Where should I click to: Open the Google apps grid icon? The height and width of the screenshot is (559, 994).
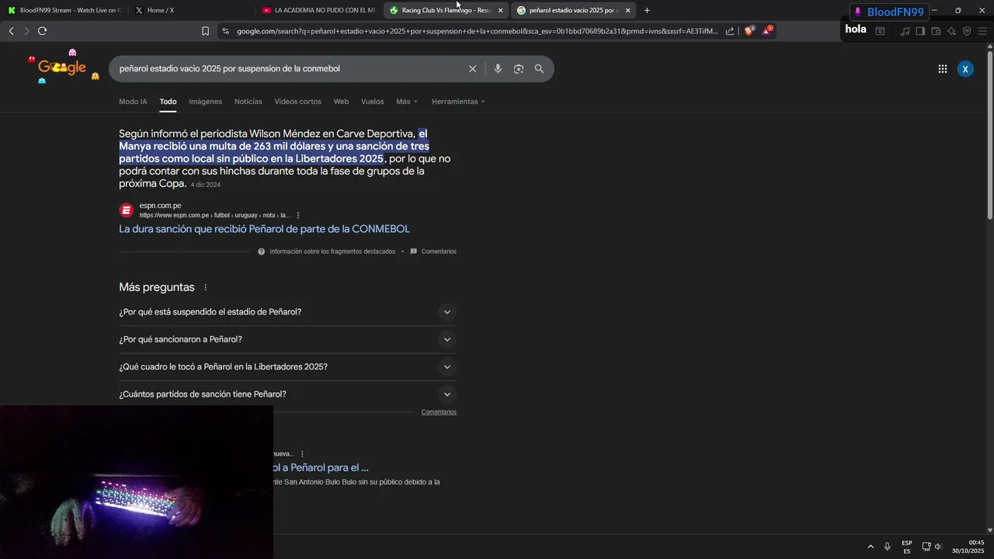[942, 69]
